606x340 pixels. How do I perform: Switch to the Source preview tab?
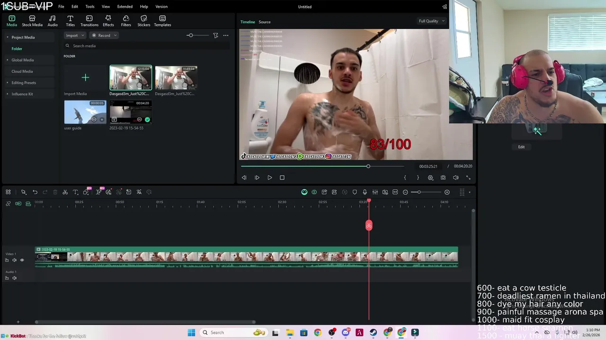click(265, 22)
